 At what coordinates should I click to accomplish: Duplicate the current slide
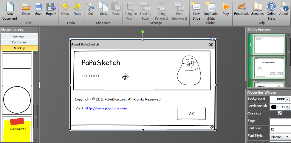[210, 7]
